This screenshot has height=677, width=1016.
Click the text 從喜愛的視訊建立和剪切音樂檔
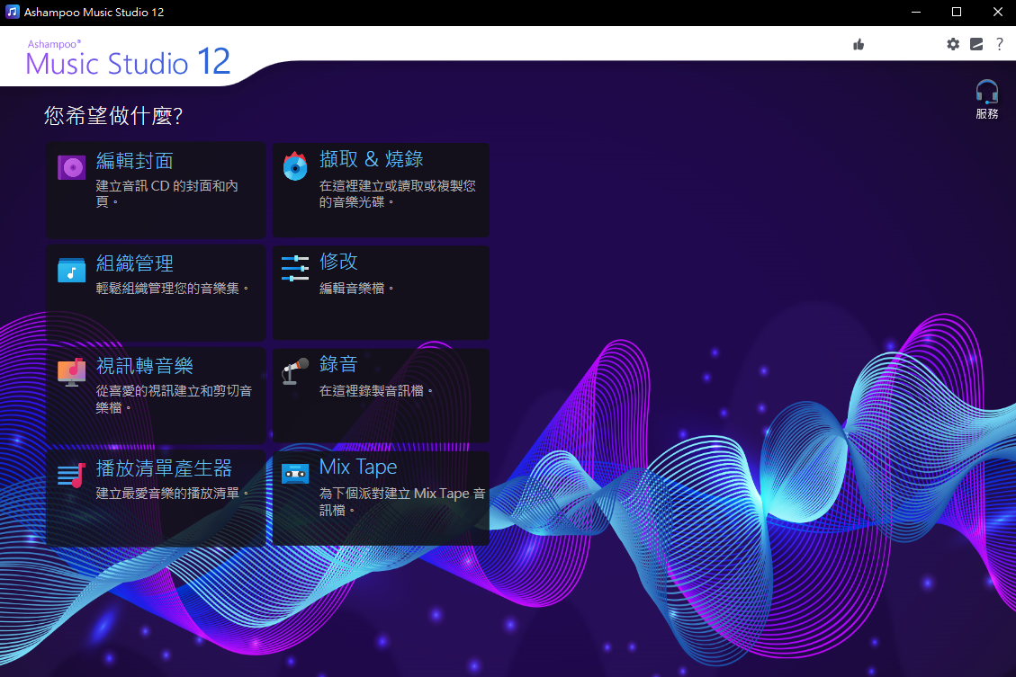[x=174, y=398]
